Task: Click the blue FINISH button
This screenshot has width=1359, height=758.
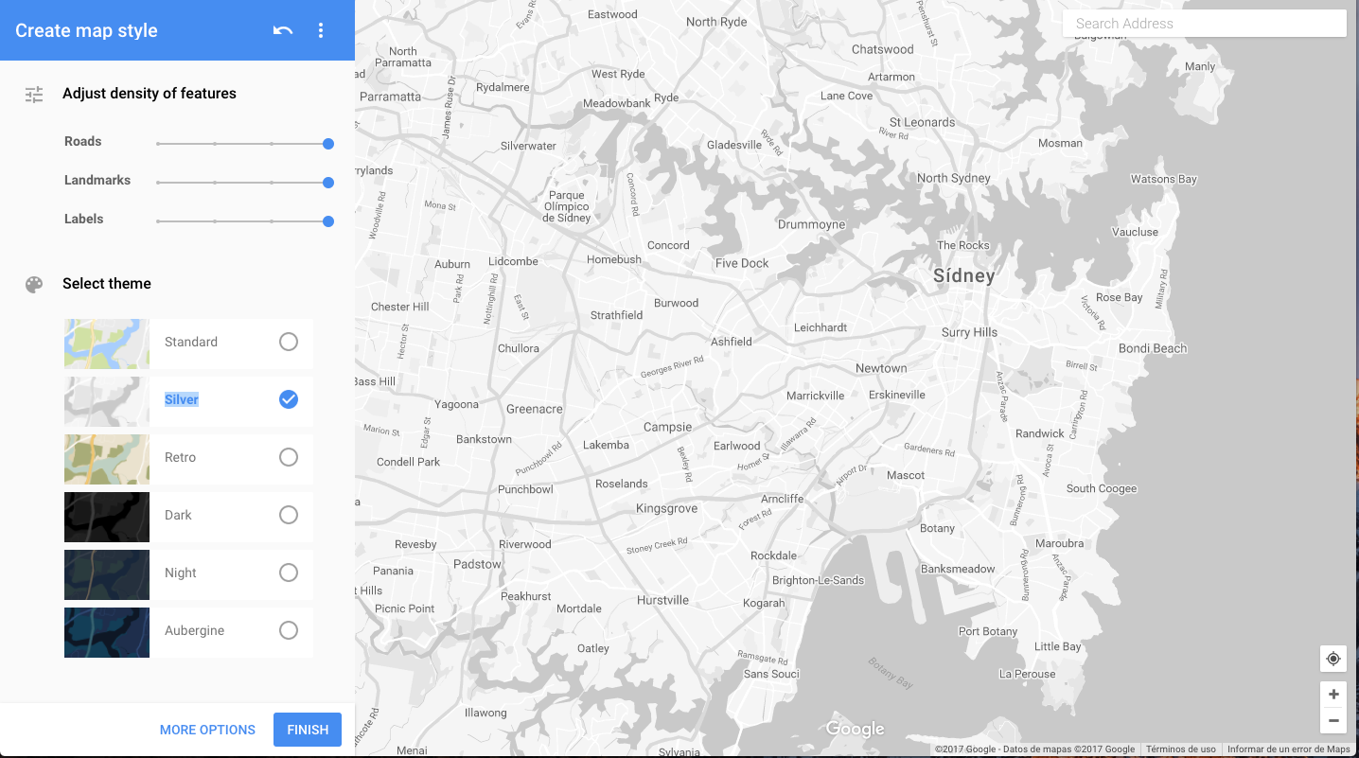Action: (308, 730)
